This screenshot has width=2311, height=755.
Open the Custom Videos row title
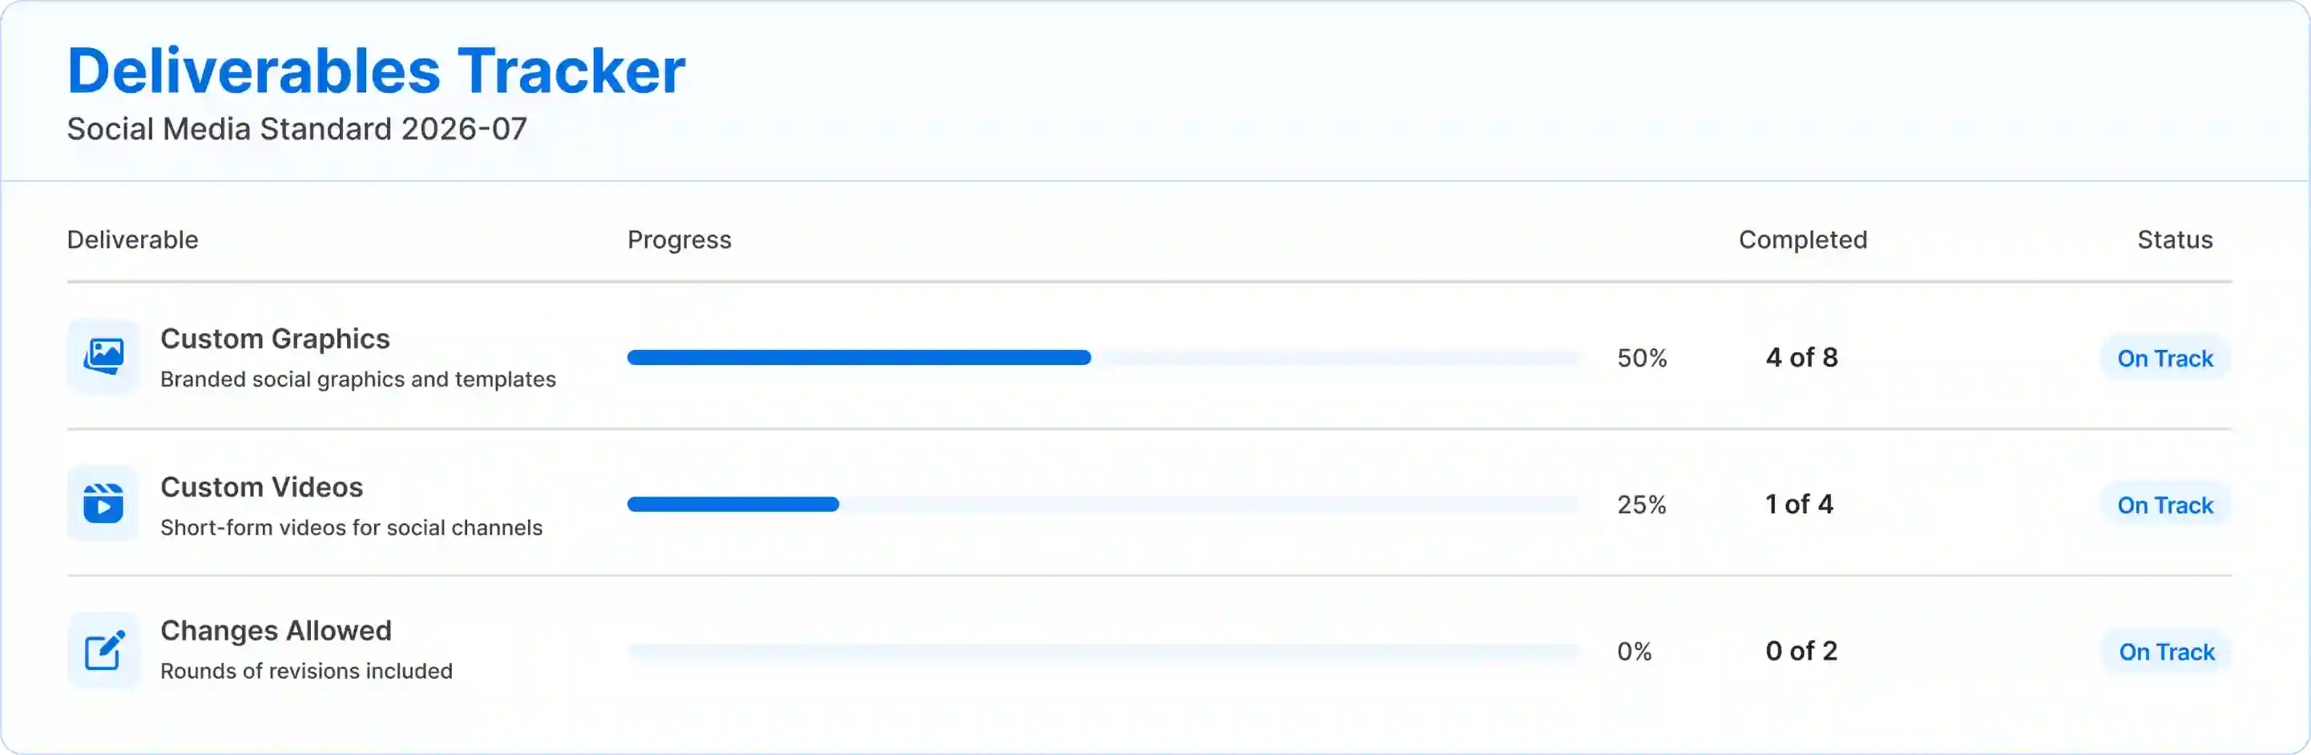click(x=262, y=487)
